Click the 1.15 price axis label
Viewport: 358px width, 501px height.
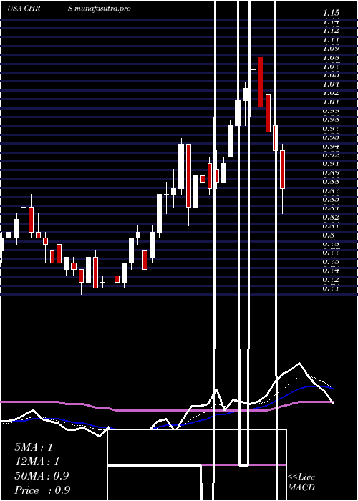331,13
